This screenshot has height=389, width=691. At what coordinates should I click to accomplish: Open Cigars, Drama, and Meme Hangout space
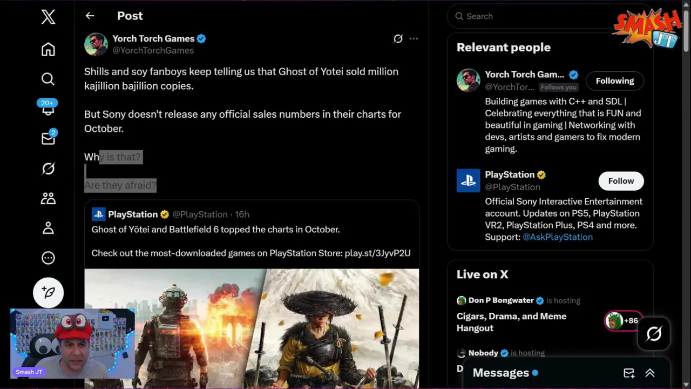click(x=511, y=322)
